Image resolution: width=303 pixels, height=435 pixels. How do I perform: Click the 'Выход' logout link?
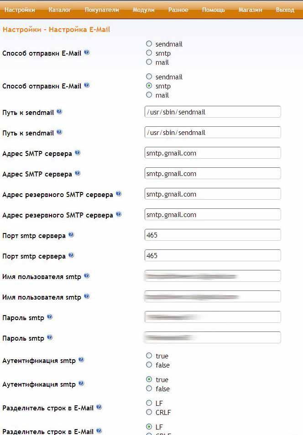(285, 10)
